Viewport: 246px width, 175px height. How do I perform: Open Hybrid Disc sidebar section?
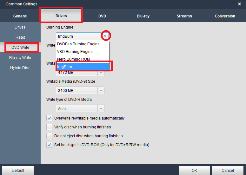pos(20,68)
